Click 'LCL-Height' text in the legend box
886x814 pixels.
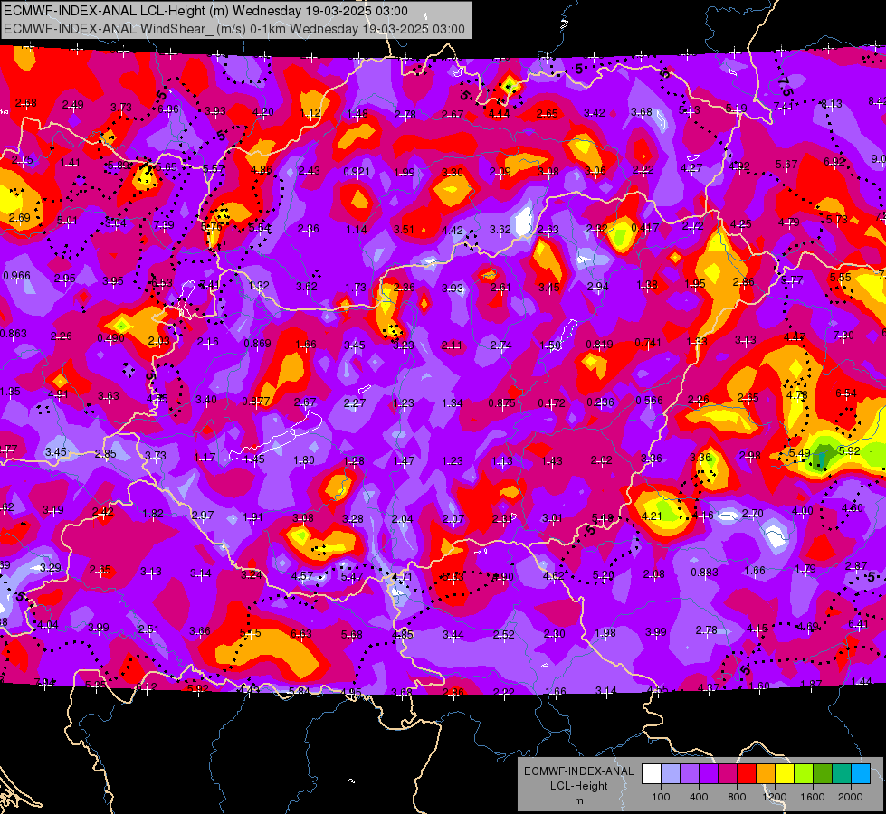(x=578, y=786)
